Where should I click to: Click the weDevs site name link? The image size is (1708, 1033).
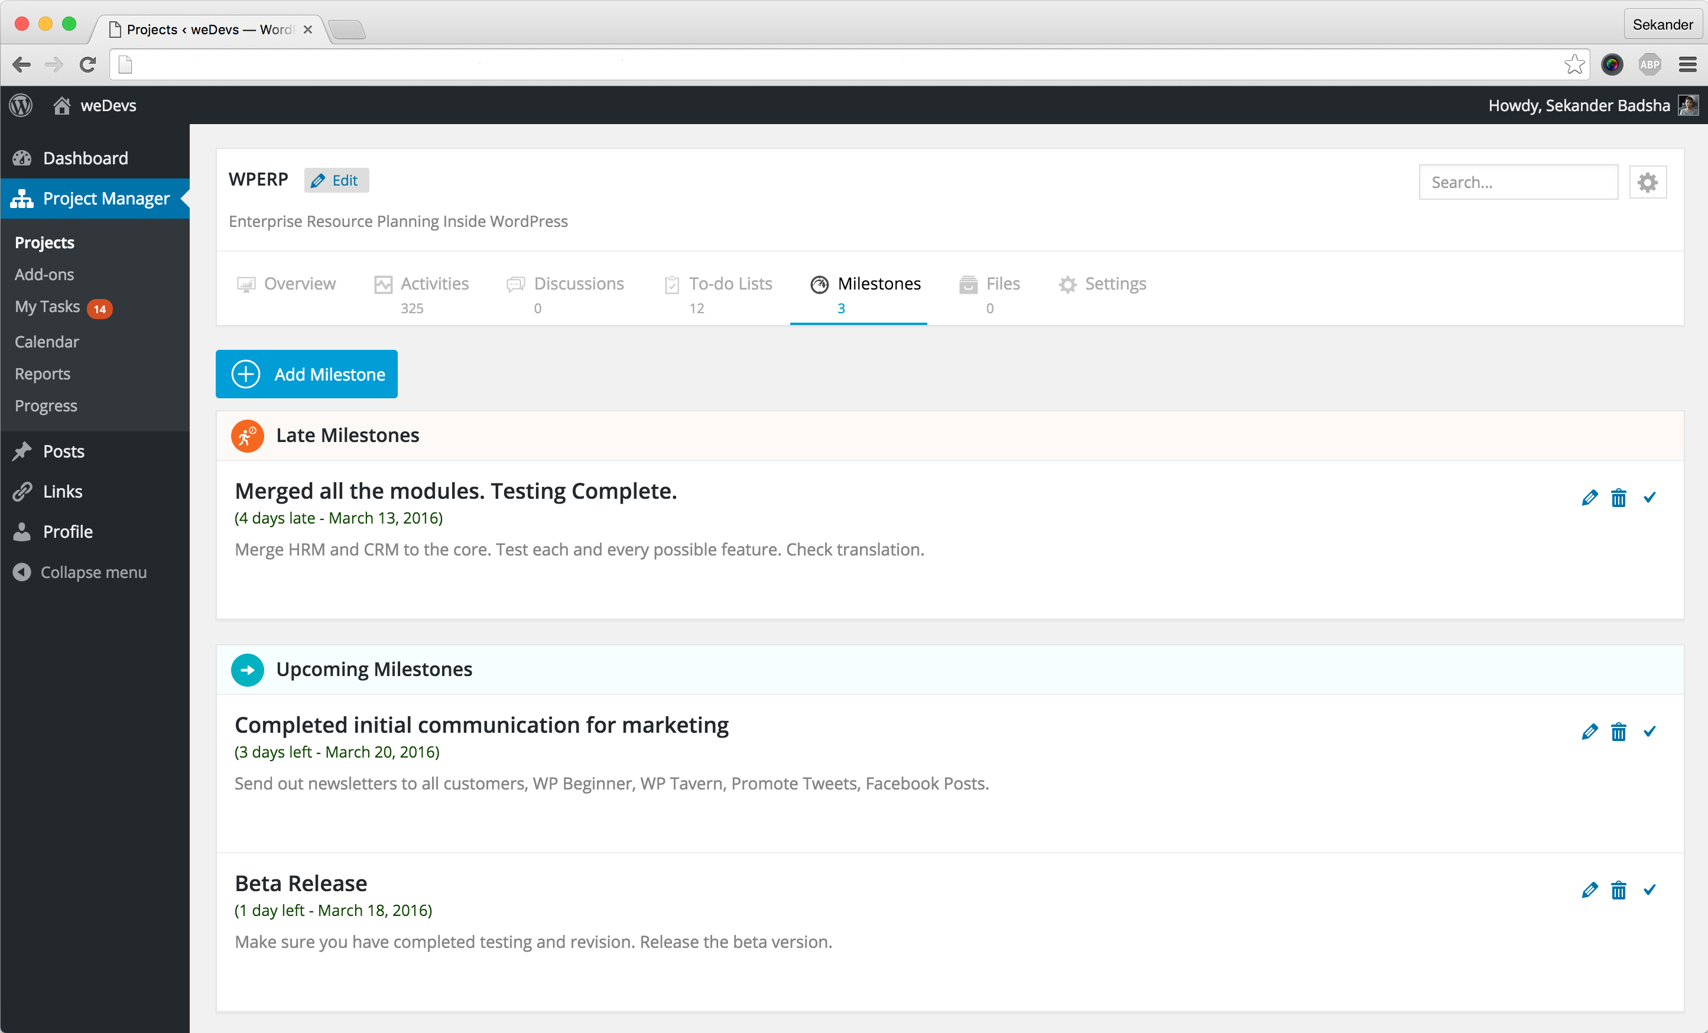tap(108, 105)
